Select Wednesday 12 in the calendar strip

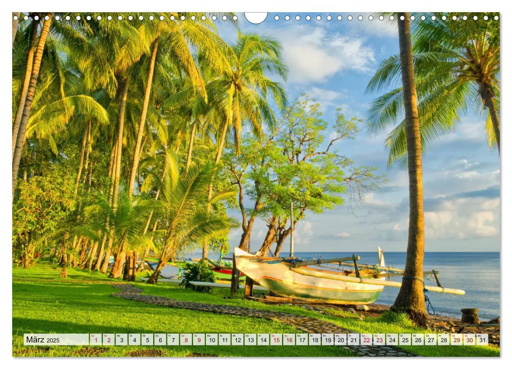[x=237, y=340]
